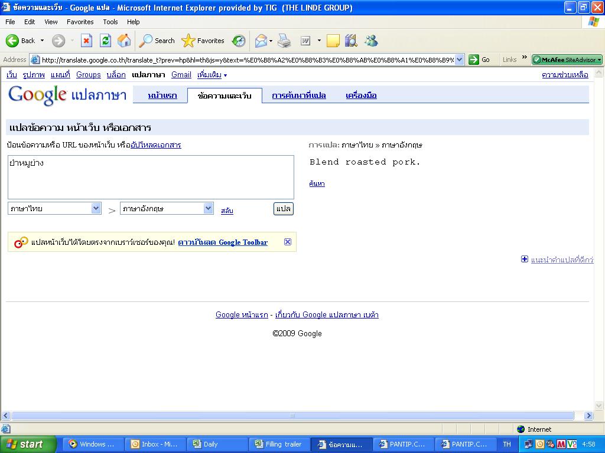605x453 pixels.
Task: Expand the Mail button dropdown arrow
Action: (271, 41)
